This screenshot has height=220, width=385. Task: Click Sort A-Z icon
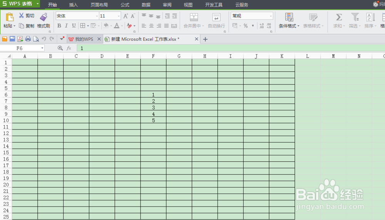(370, 17)
